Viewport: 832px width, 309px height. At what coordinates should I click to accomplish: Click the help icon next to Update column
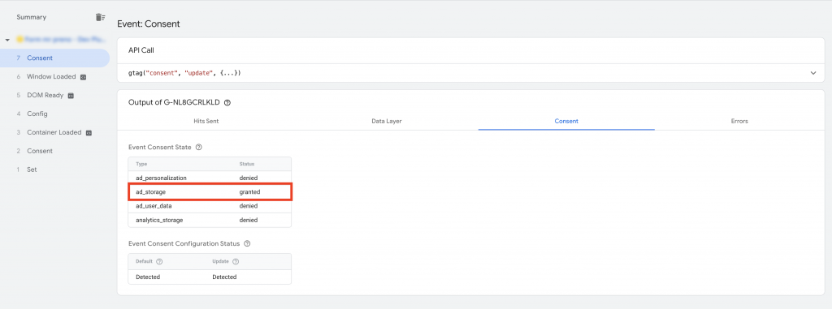(236, 261)
